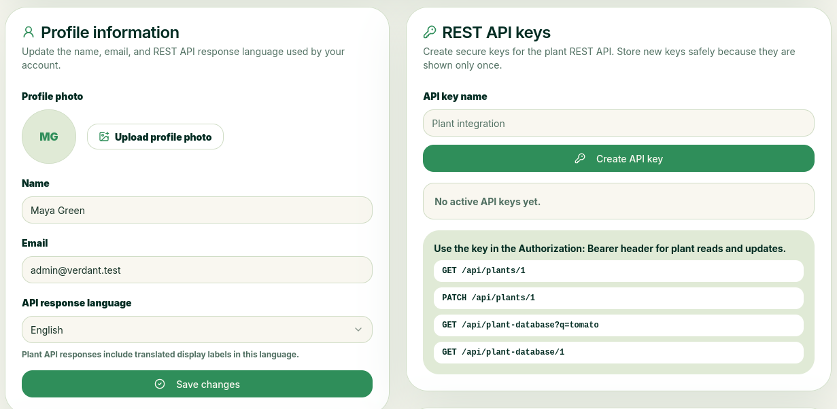Focus the Name field containing Maya Green
The height and width of the screenshot is (409, 837).
click(197, 210)
